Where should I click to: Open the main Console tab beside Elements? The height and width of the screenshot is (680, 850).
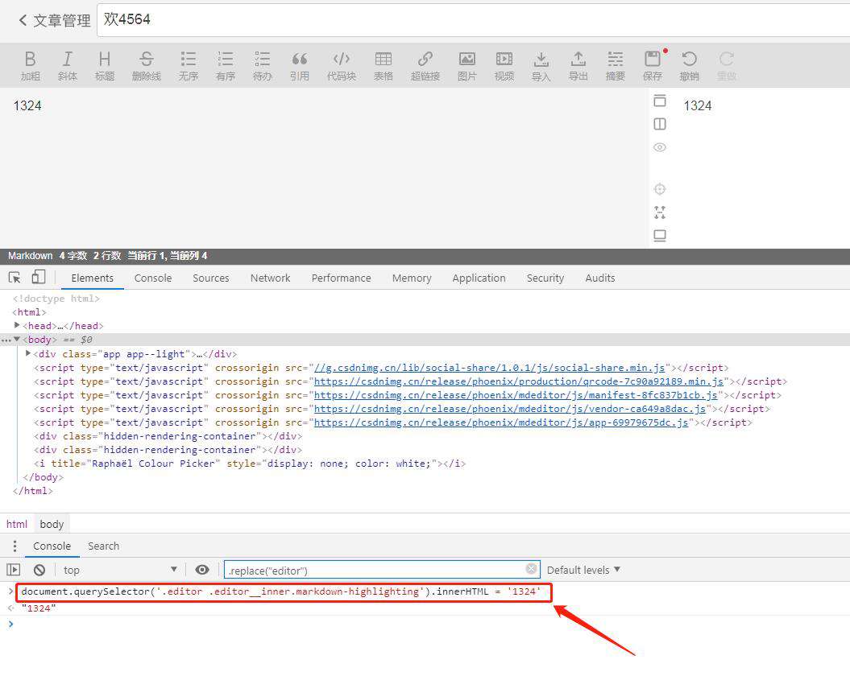153,278
